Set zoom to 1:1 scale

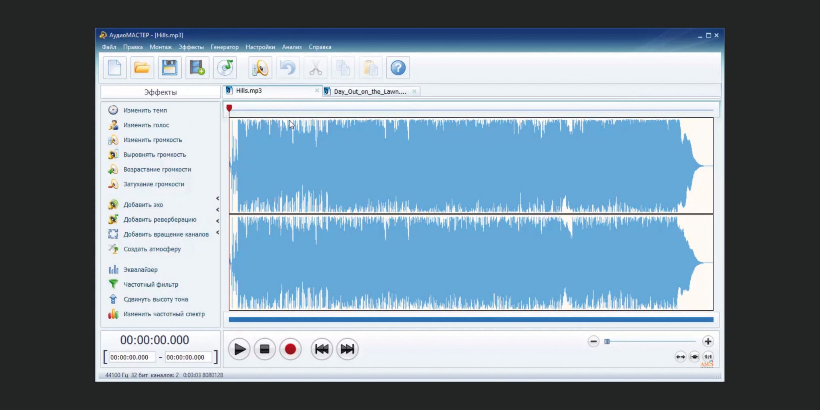click(x=708, y=357)
